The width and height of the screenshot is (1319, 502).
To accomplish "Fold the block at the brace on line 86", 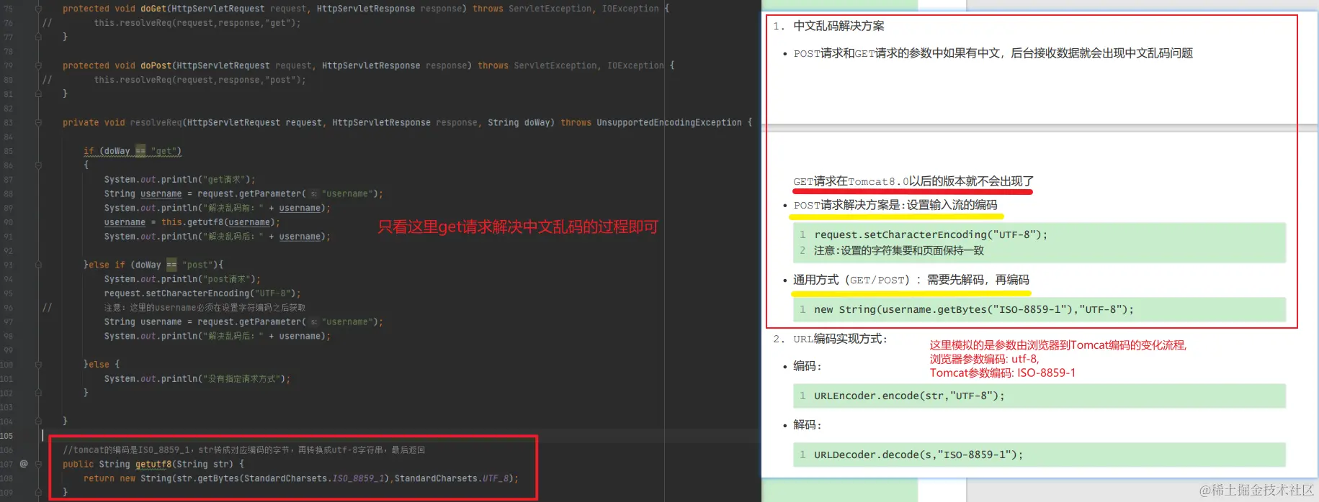I will 38,165.
